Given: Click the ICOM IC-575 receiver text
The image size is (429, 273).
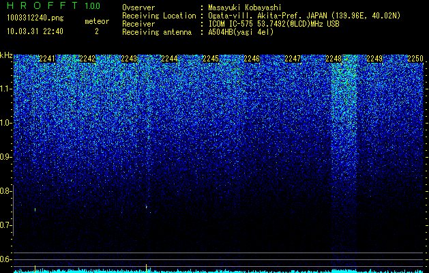Looking at the screenshot, I should 273,24.
